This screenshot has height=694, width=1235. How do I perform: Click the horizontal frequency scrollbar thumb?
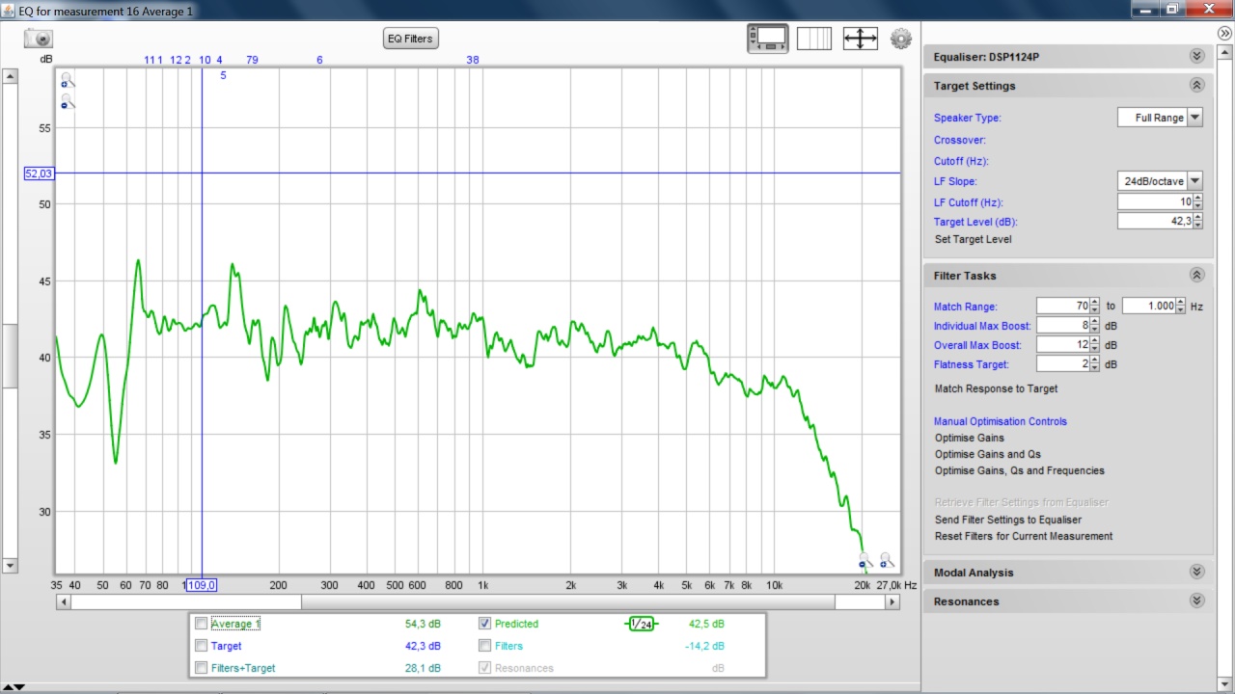tap(185, 601)
